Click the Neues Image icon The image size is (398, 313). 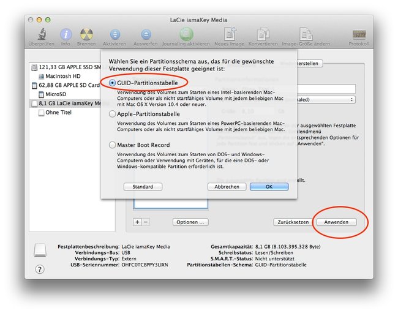pos(230,34)
